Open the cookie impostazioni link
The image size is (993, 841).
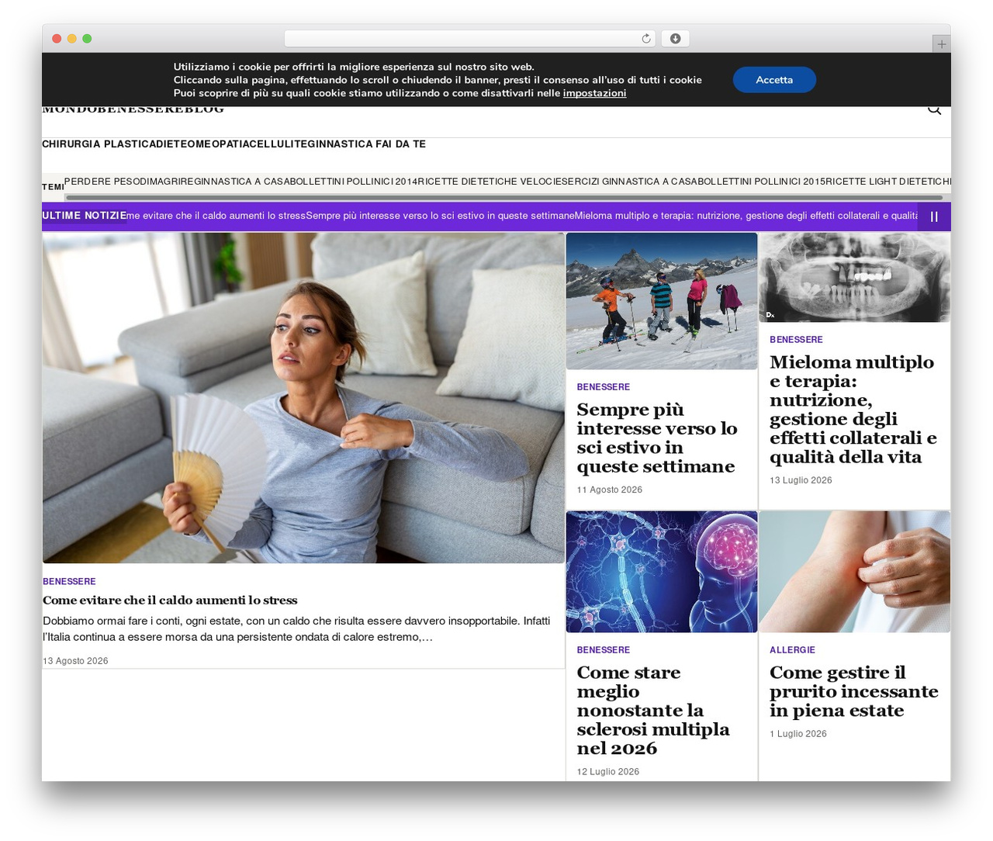point(594,93)
